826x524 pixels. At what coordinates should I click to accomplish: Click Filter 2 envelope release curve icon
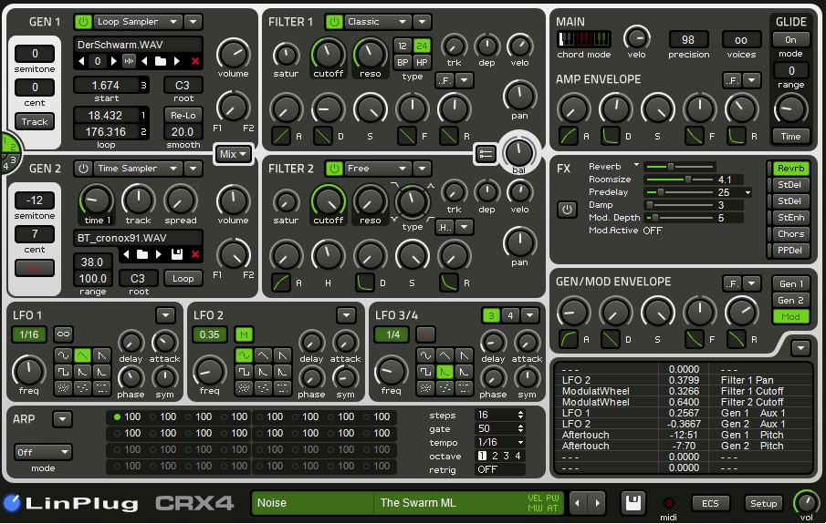[x=449, y=283]
